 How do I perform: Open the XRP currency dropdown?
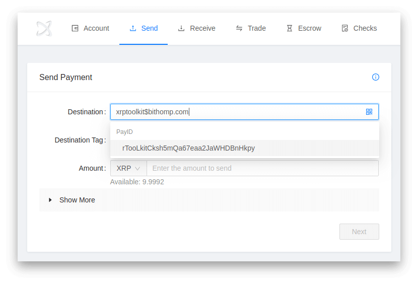[128, 168]
